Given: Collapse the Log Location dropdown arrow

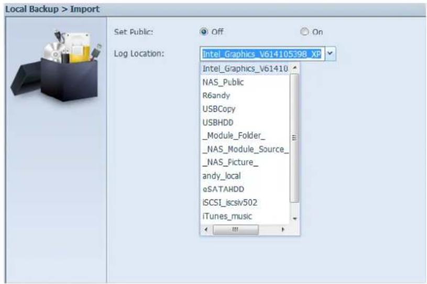Looking at the screenshot, I should tap(330, 54).
